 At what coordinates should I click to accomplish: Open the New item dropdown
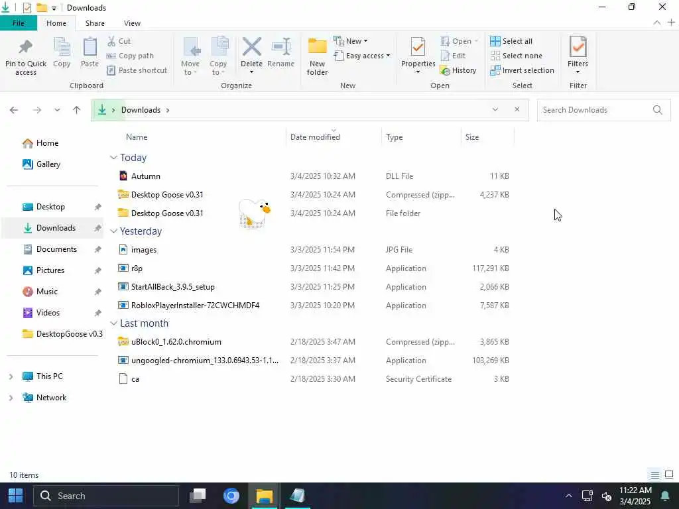click(350, 41)
